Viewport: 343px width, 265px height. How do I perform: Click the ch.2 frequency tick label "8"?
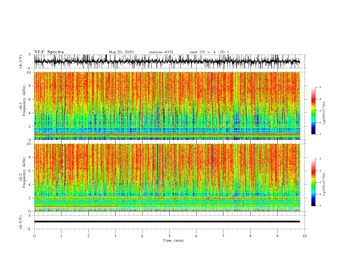pos(30,158)
